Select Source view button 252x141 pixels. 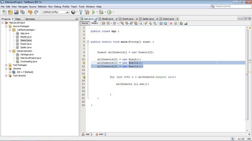tap(85, 23)
